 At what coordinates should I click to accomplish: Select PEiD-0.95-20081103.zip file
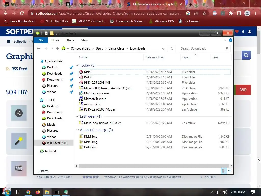pyautogui.click(x=154, y=109)
